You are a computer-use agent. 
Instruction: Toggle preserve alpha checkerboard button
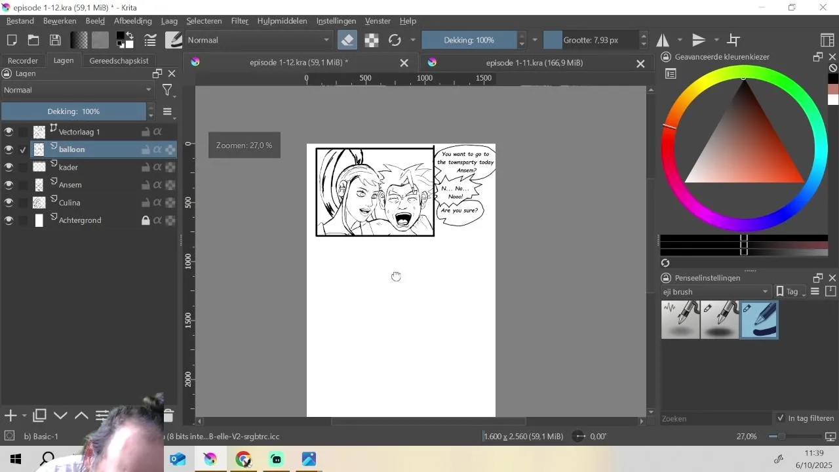tap(372, 40)
